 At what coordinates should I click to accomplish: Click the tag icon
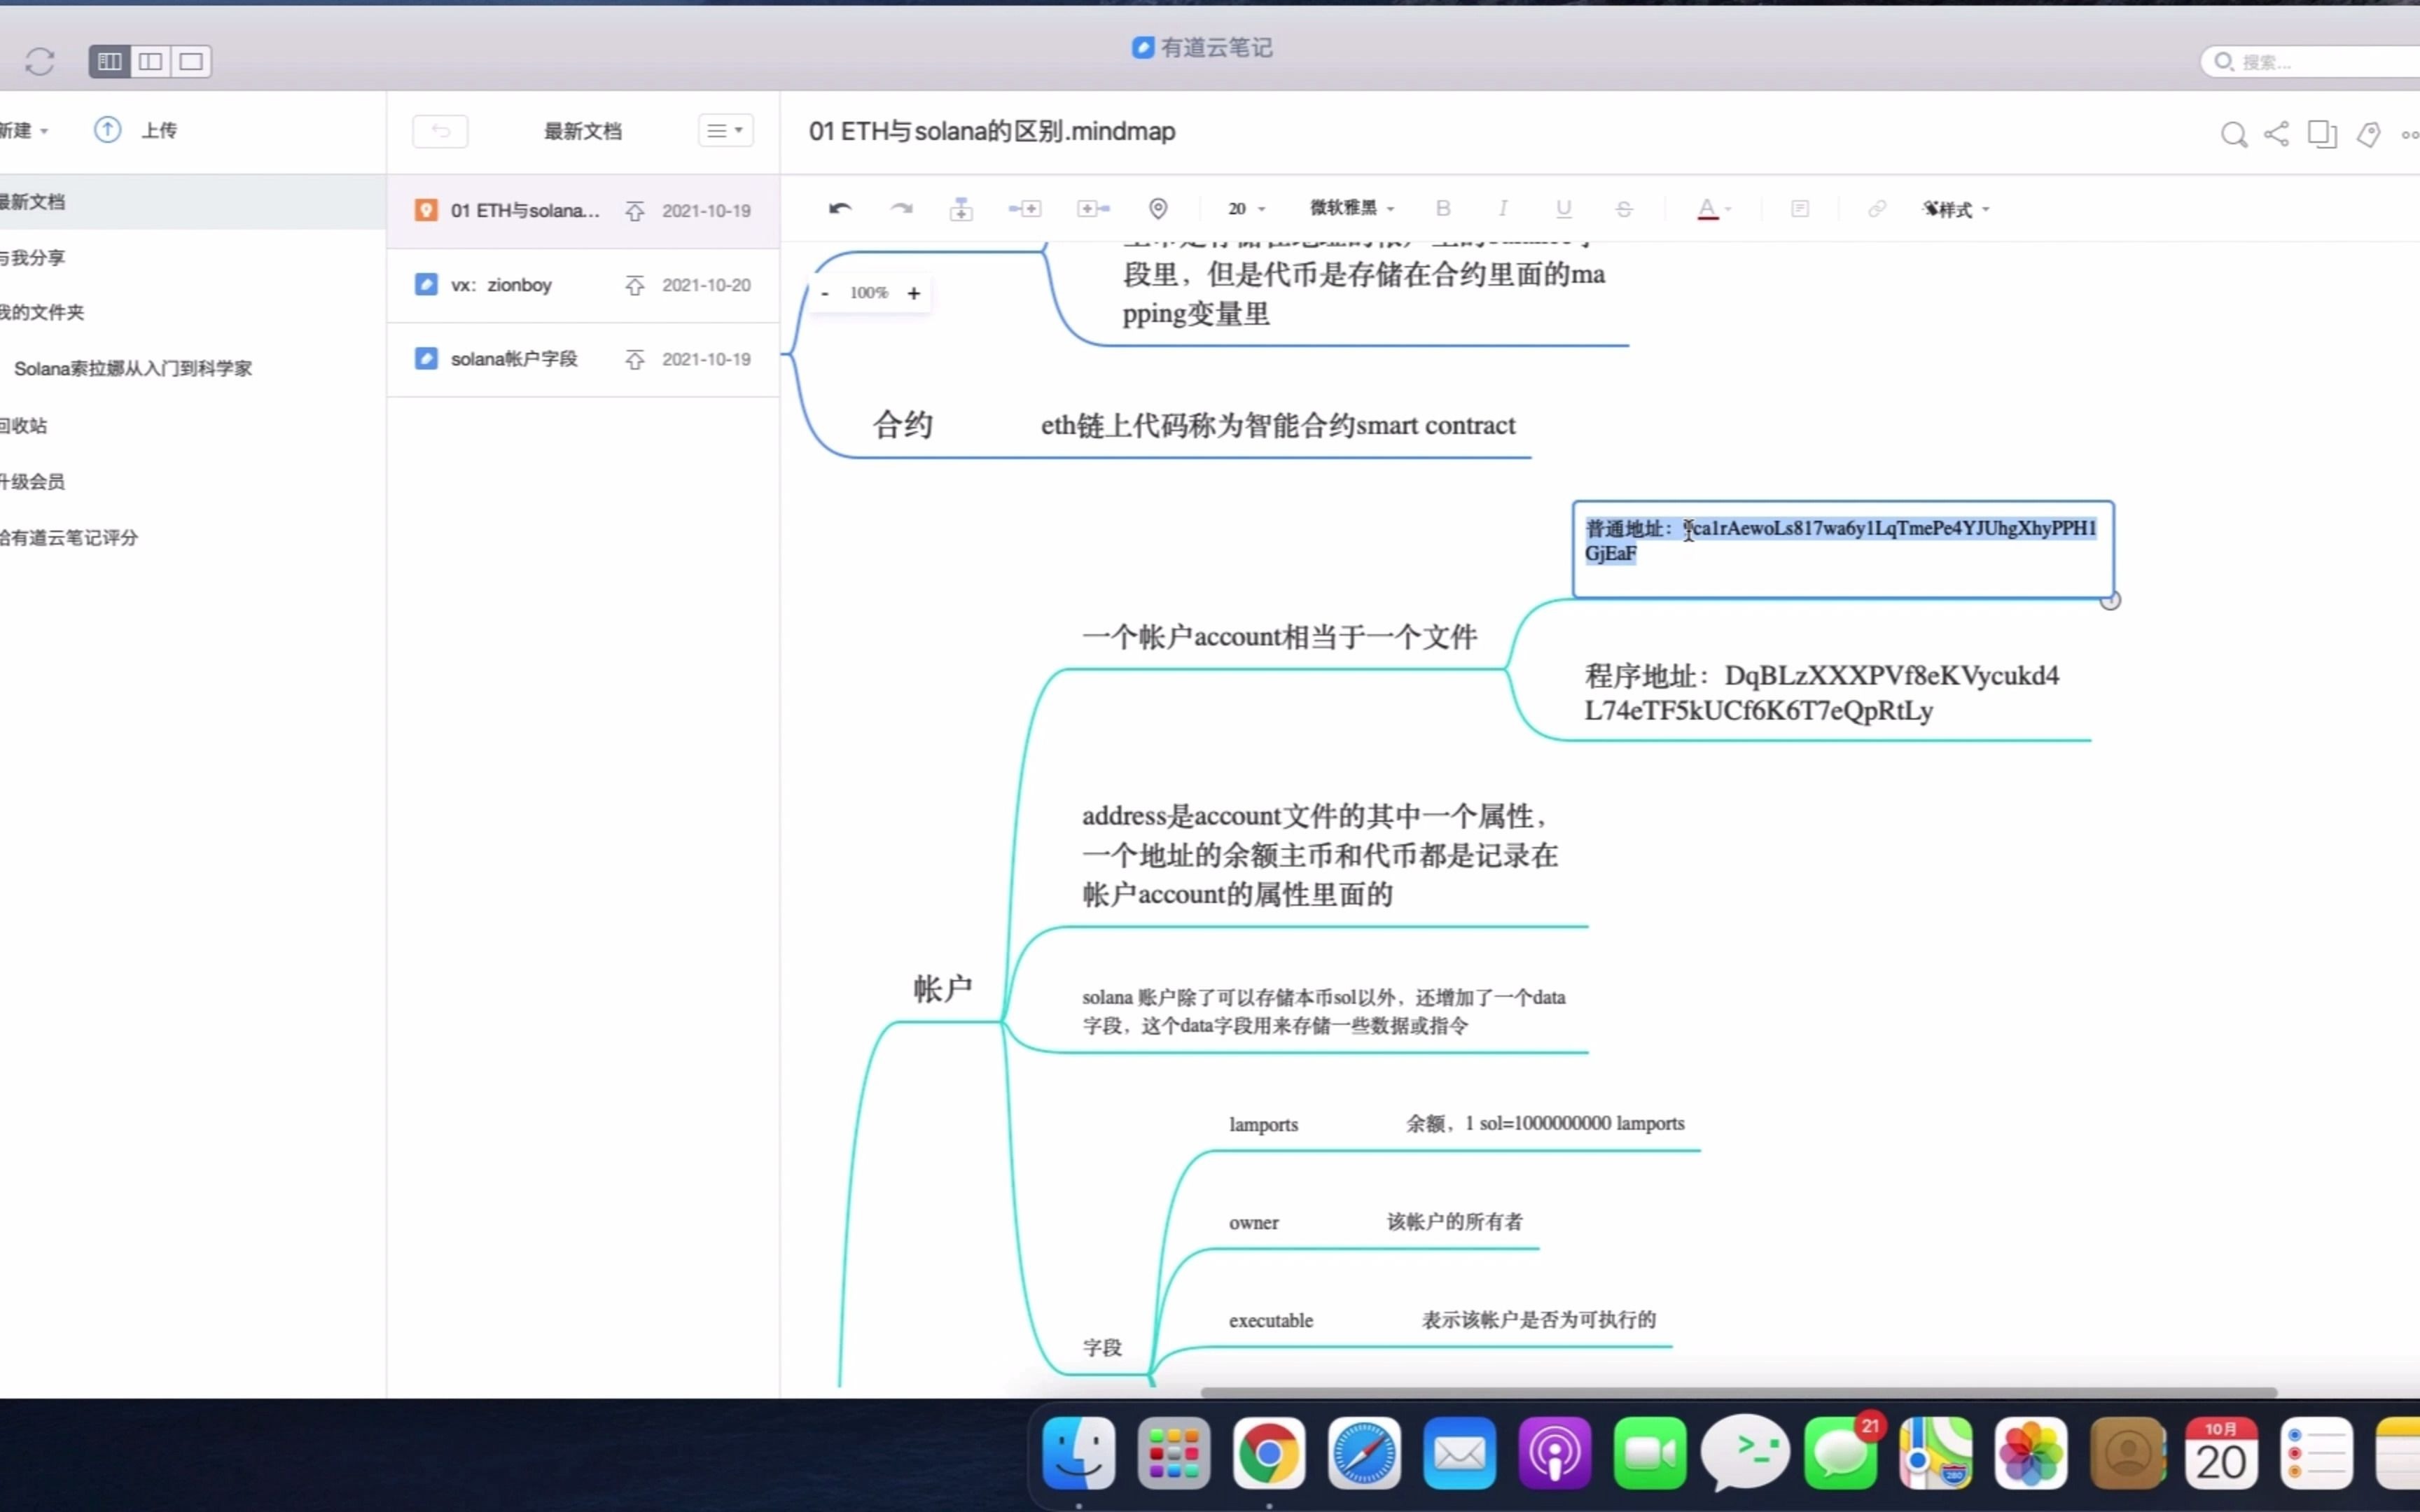coord(2368,134)
